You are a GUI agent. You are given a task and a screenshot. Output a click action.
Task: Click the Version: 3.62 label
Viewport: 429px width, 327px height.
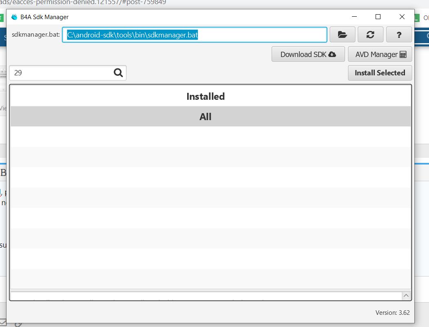[x=392, y=312]
